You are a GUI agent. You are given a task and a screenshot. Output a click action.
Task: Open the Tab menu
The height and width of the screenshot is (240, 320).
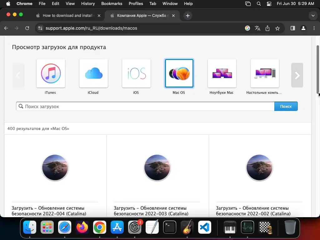(x=152, y=3)
